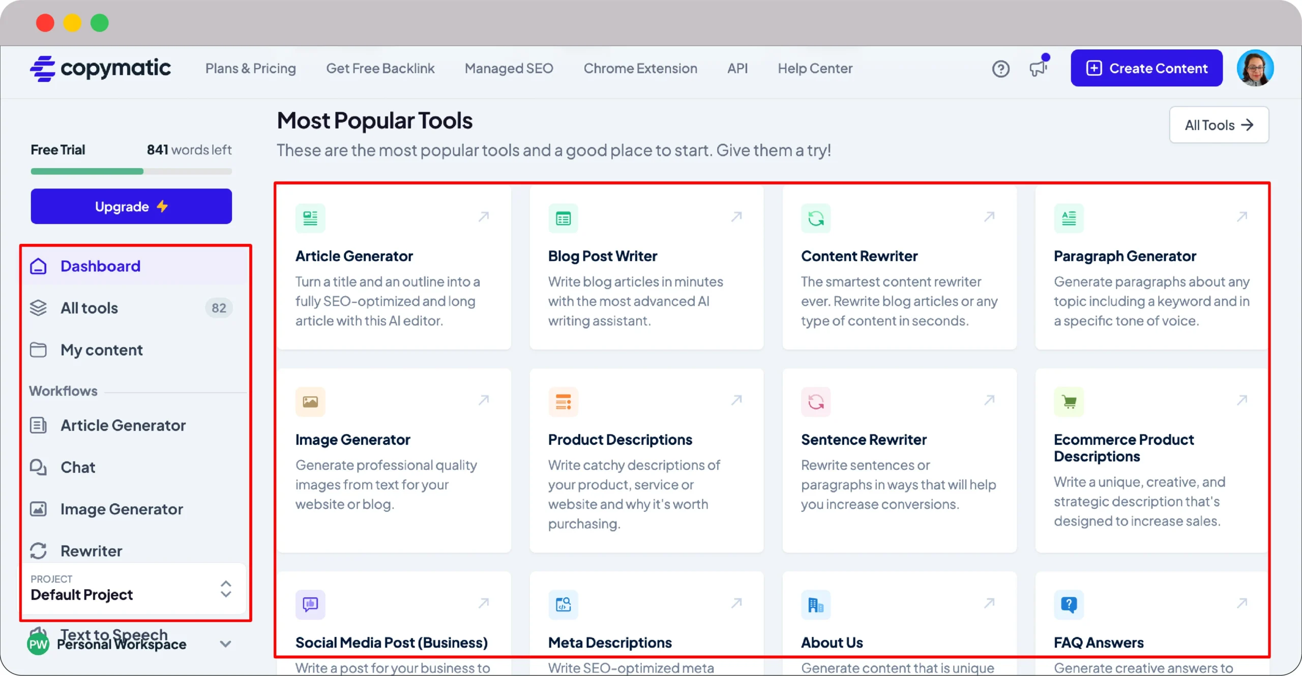Image resolution: width=1302 pixels, height=676 pixels.
Task: Click the arrow on Content Rewriter card
Action: coord(989,217)
